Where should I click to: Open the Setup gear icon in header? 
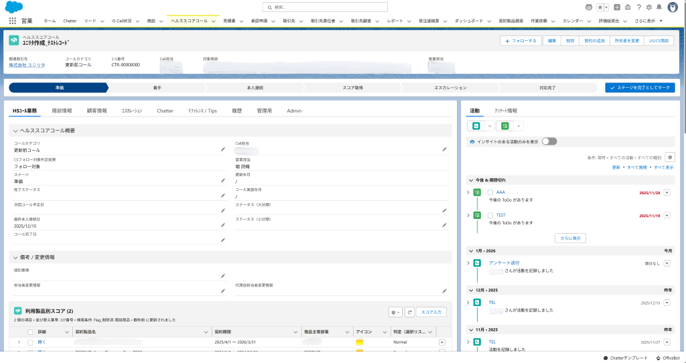coord(649,7)
